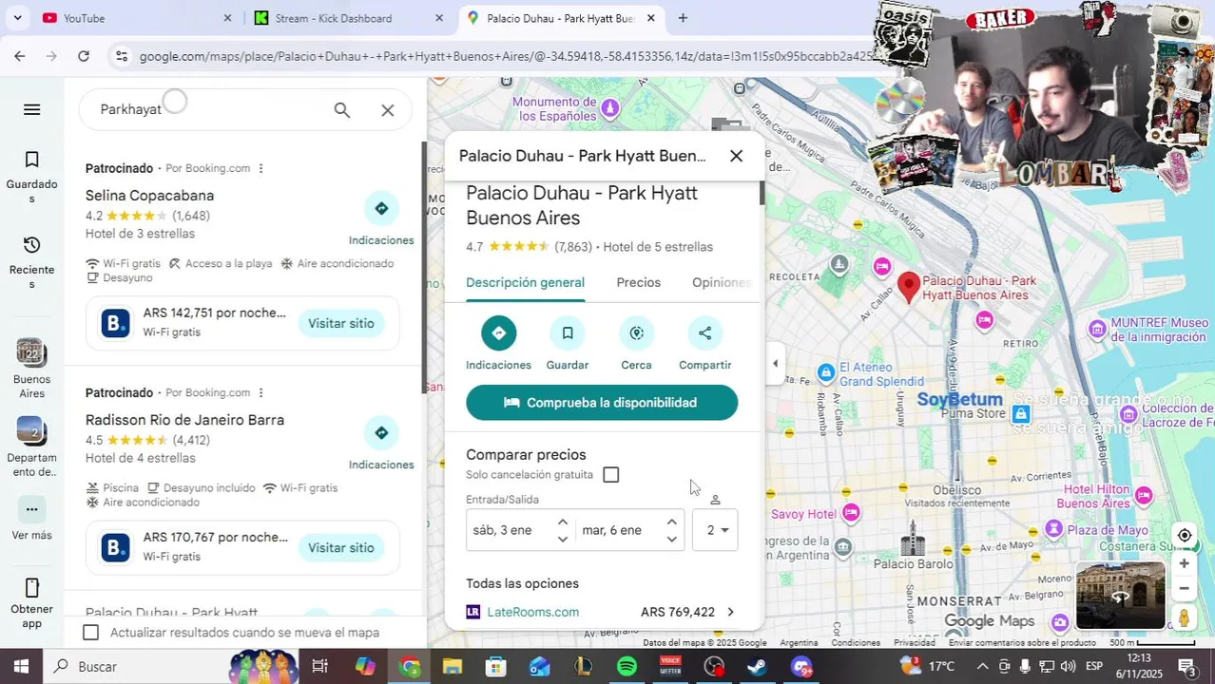This screenshot has width=1215, height=684.
Task: Enable Solo cancelación gratuita checkbox
Action: tap(610, 475)
